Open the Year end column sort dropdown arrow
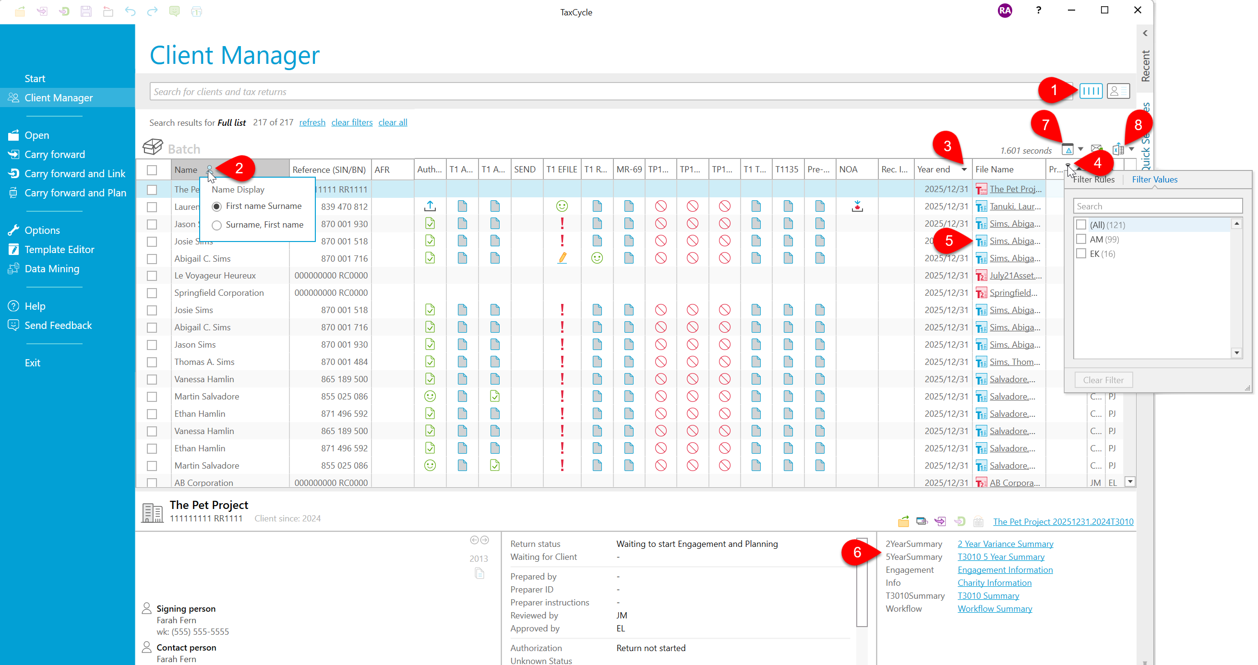Image resolution: width=1258 pixels, height=665 pixels. click(964, 169)
